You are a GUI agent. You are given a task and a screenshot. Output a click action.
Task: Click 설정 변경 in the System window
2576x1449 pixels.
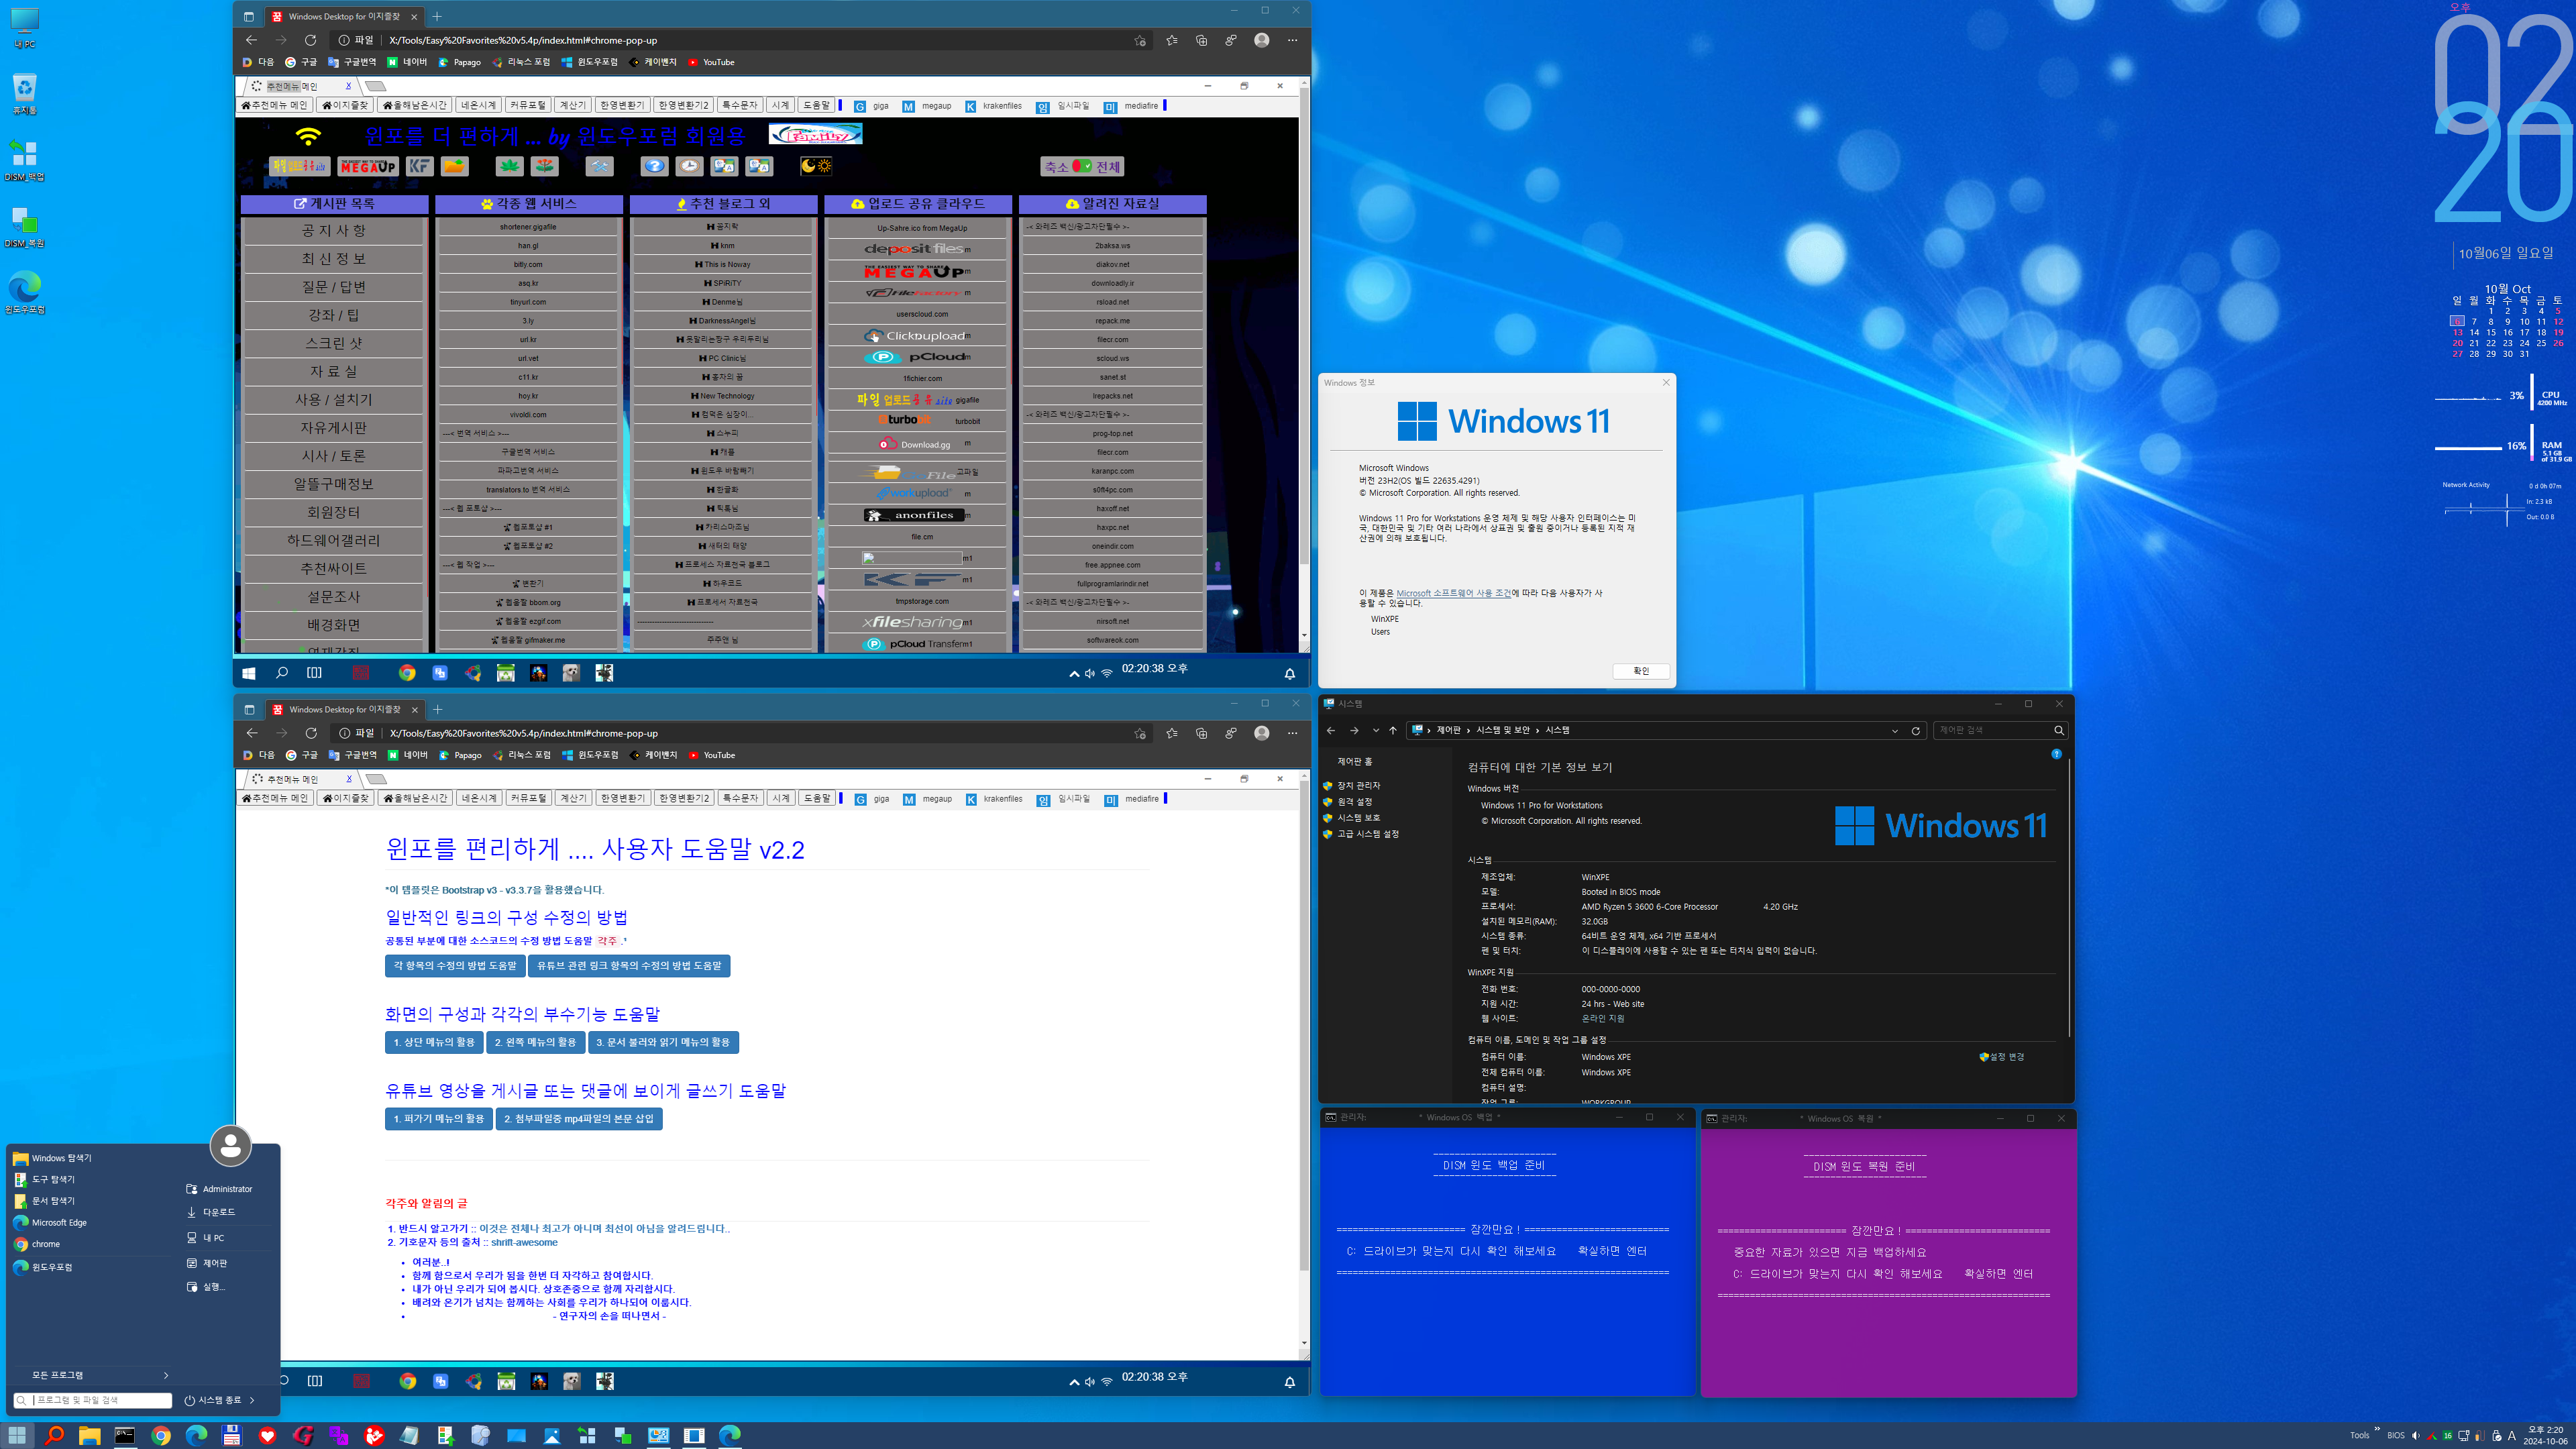click(2002, 1056)
